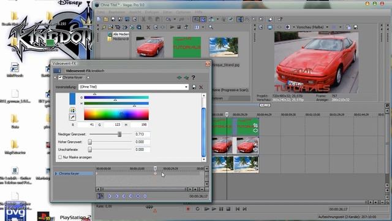Toggle sync cursor in the keyframe controller

(x=100, y=196)
